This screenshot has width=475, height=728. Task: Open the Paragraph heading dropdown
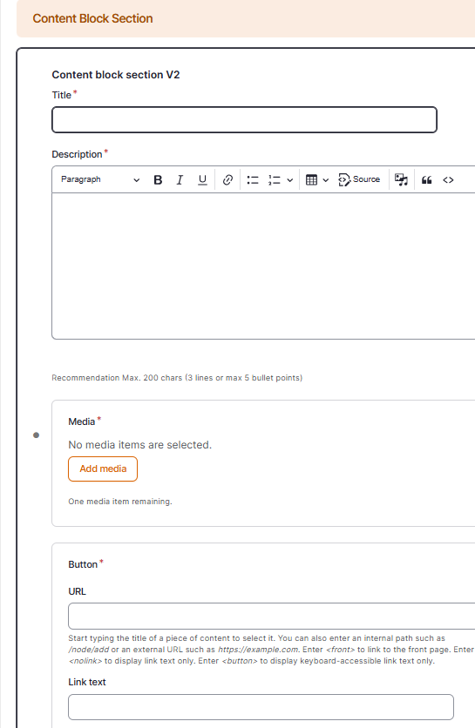100,179
